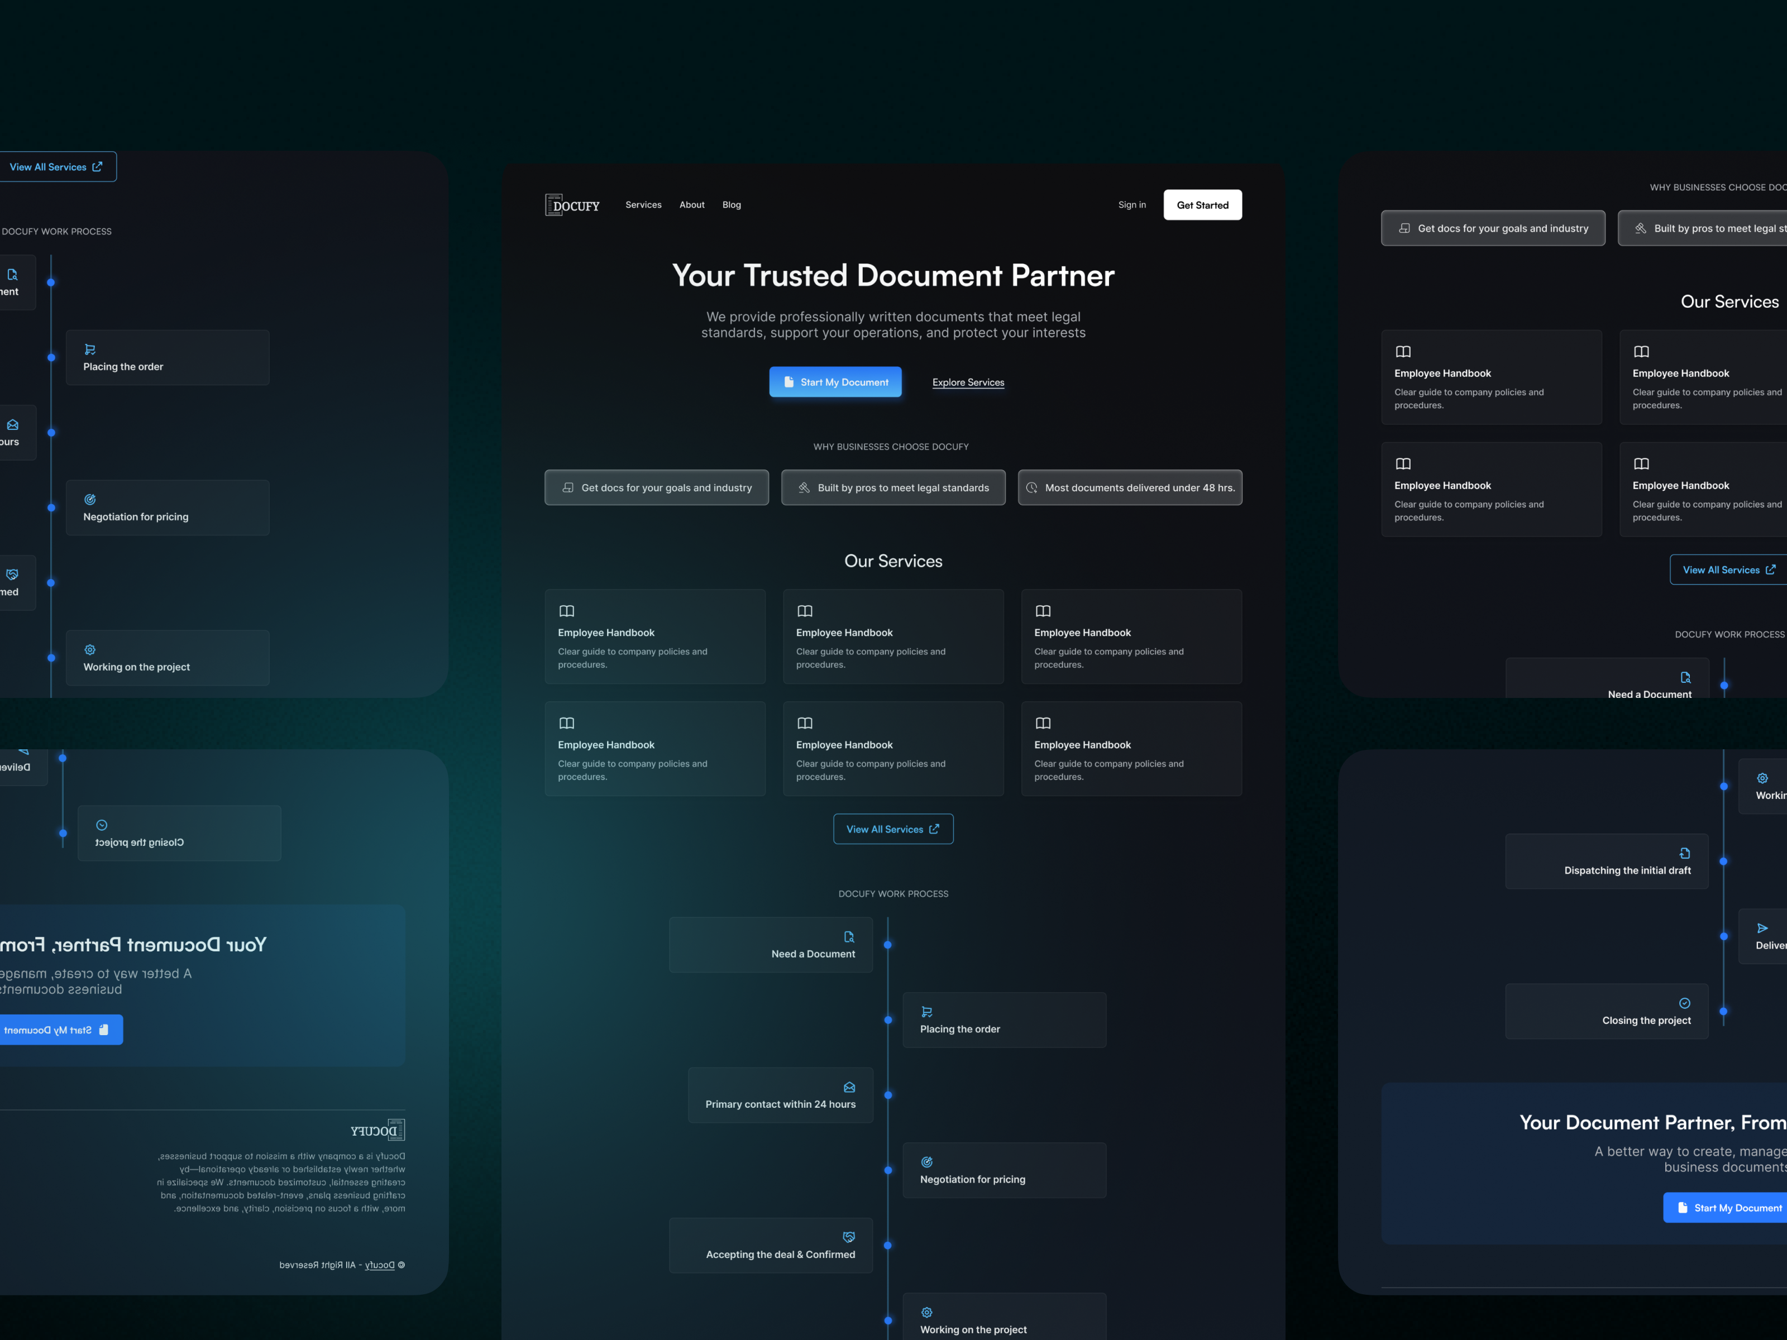Select the shopping cart icon on Placing the order
Screen dimensions: 1787x1340
coord(926,1011)
